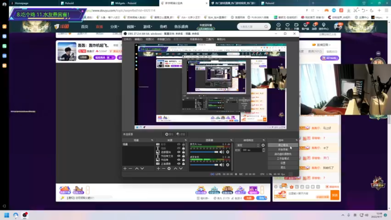Open source properties gear in sources toolbar
Viewport: 391px width, 220px height.
(x=169, y=169)
